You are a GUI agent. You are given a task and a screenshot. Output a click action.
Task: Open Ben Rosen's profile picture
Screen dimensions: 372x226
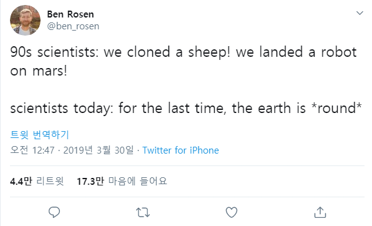click(25, 20)
